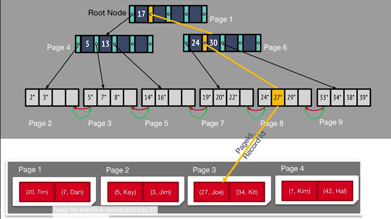Screen dimensions: 391x219
Task: Click the (3, Jim) record in Page 2
Action: (x=161, y=192)
